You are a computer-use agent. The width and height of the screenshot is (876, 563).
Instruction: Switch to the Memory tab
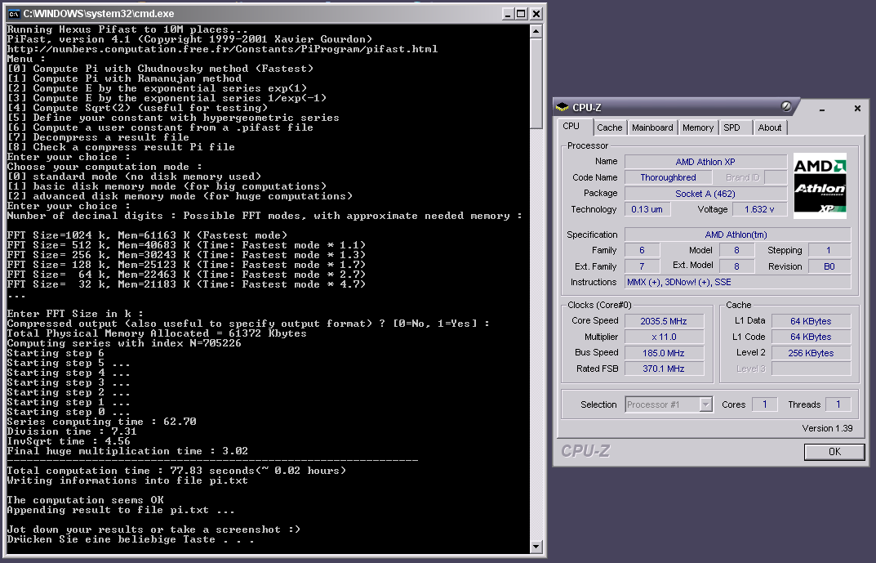(698, 127)
